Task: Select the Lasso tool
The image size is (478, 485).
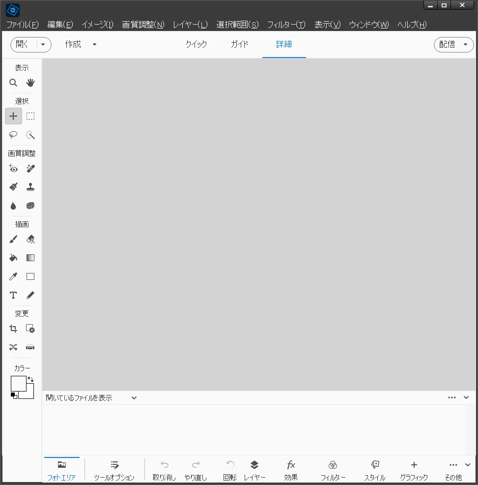Action: click(13, 135)
